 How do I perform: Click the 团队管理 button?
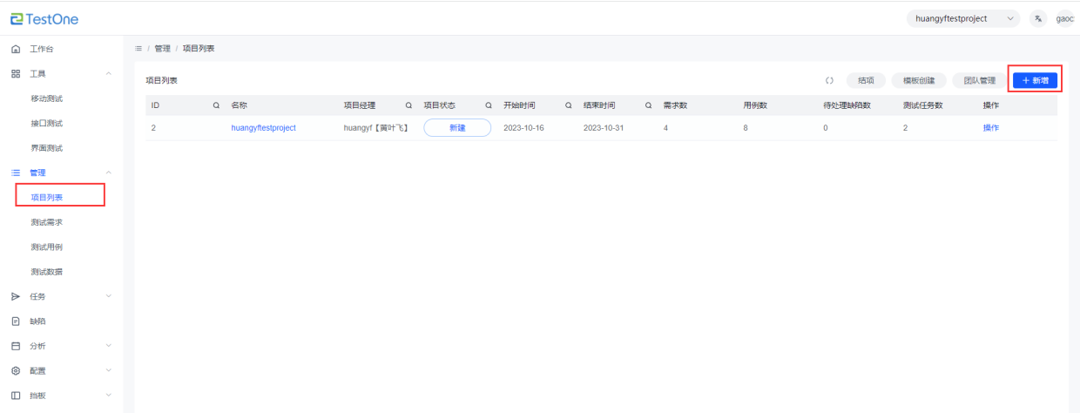[x=973, y=80]
